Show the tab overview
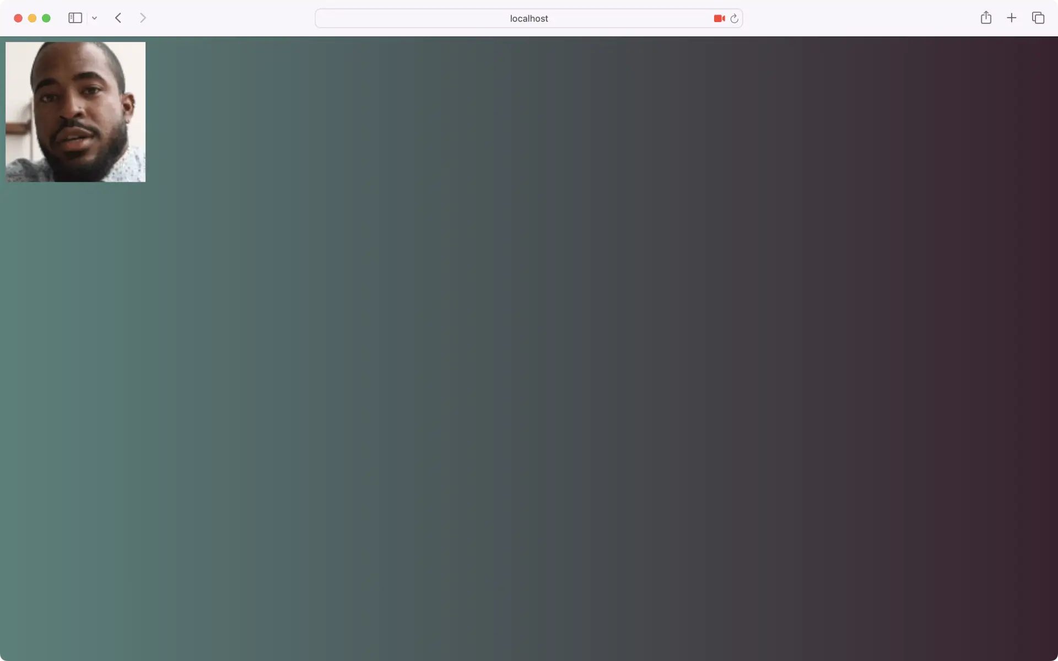This screenshot has width=1058, height=661. [x=1038, y=18]
